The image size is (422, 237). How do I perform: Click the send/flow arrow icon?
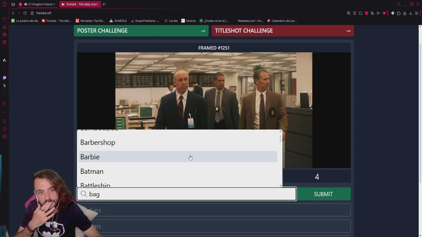pos(378,13)
